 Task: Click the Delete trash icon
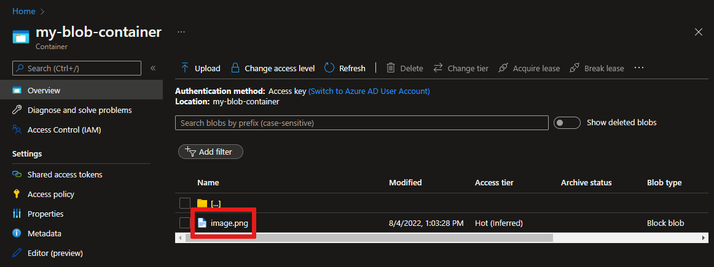click(391, 68)
